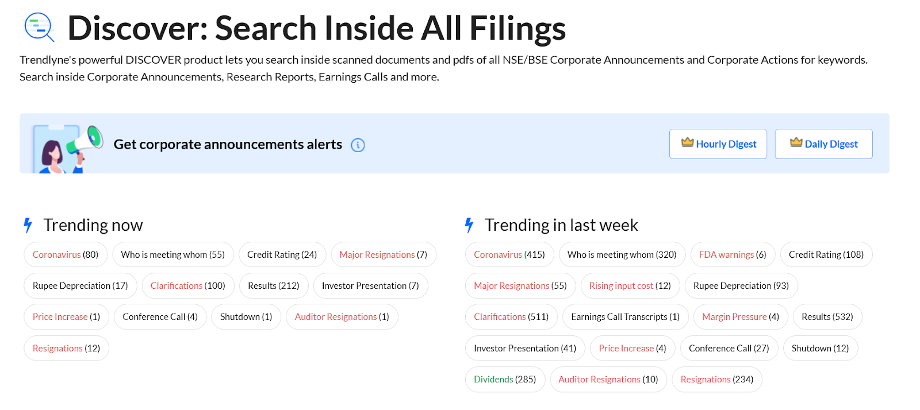
Task: Open the Price Increase (1) tag
Action: point(67,316)
